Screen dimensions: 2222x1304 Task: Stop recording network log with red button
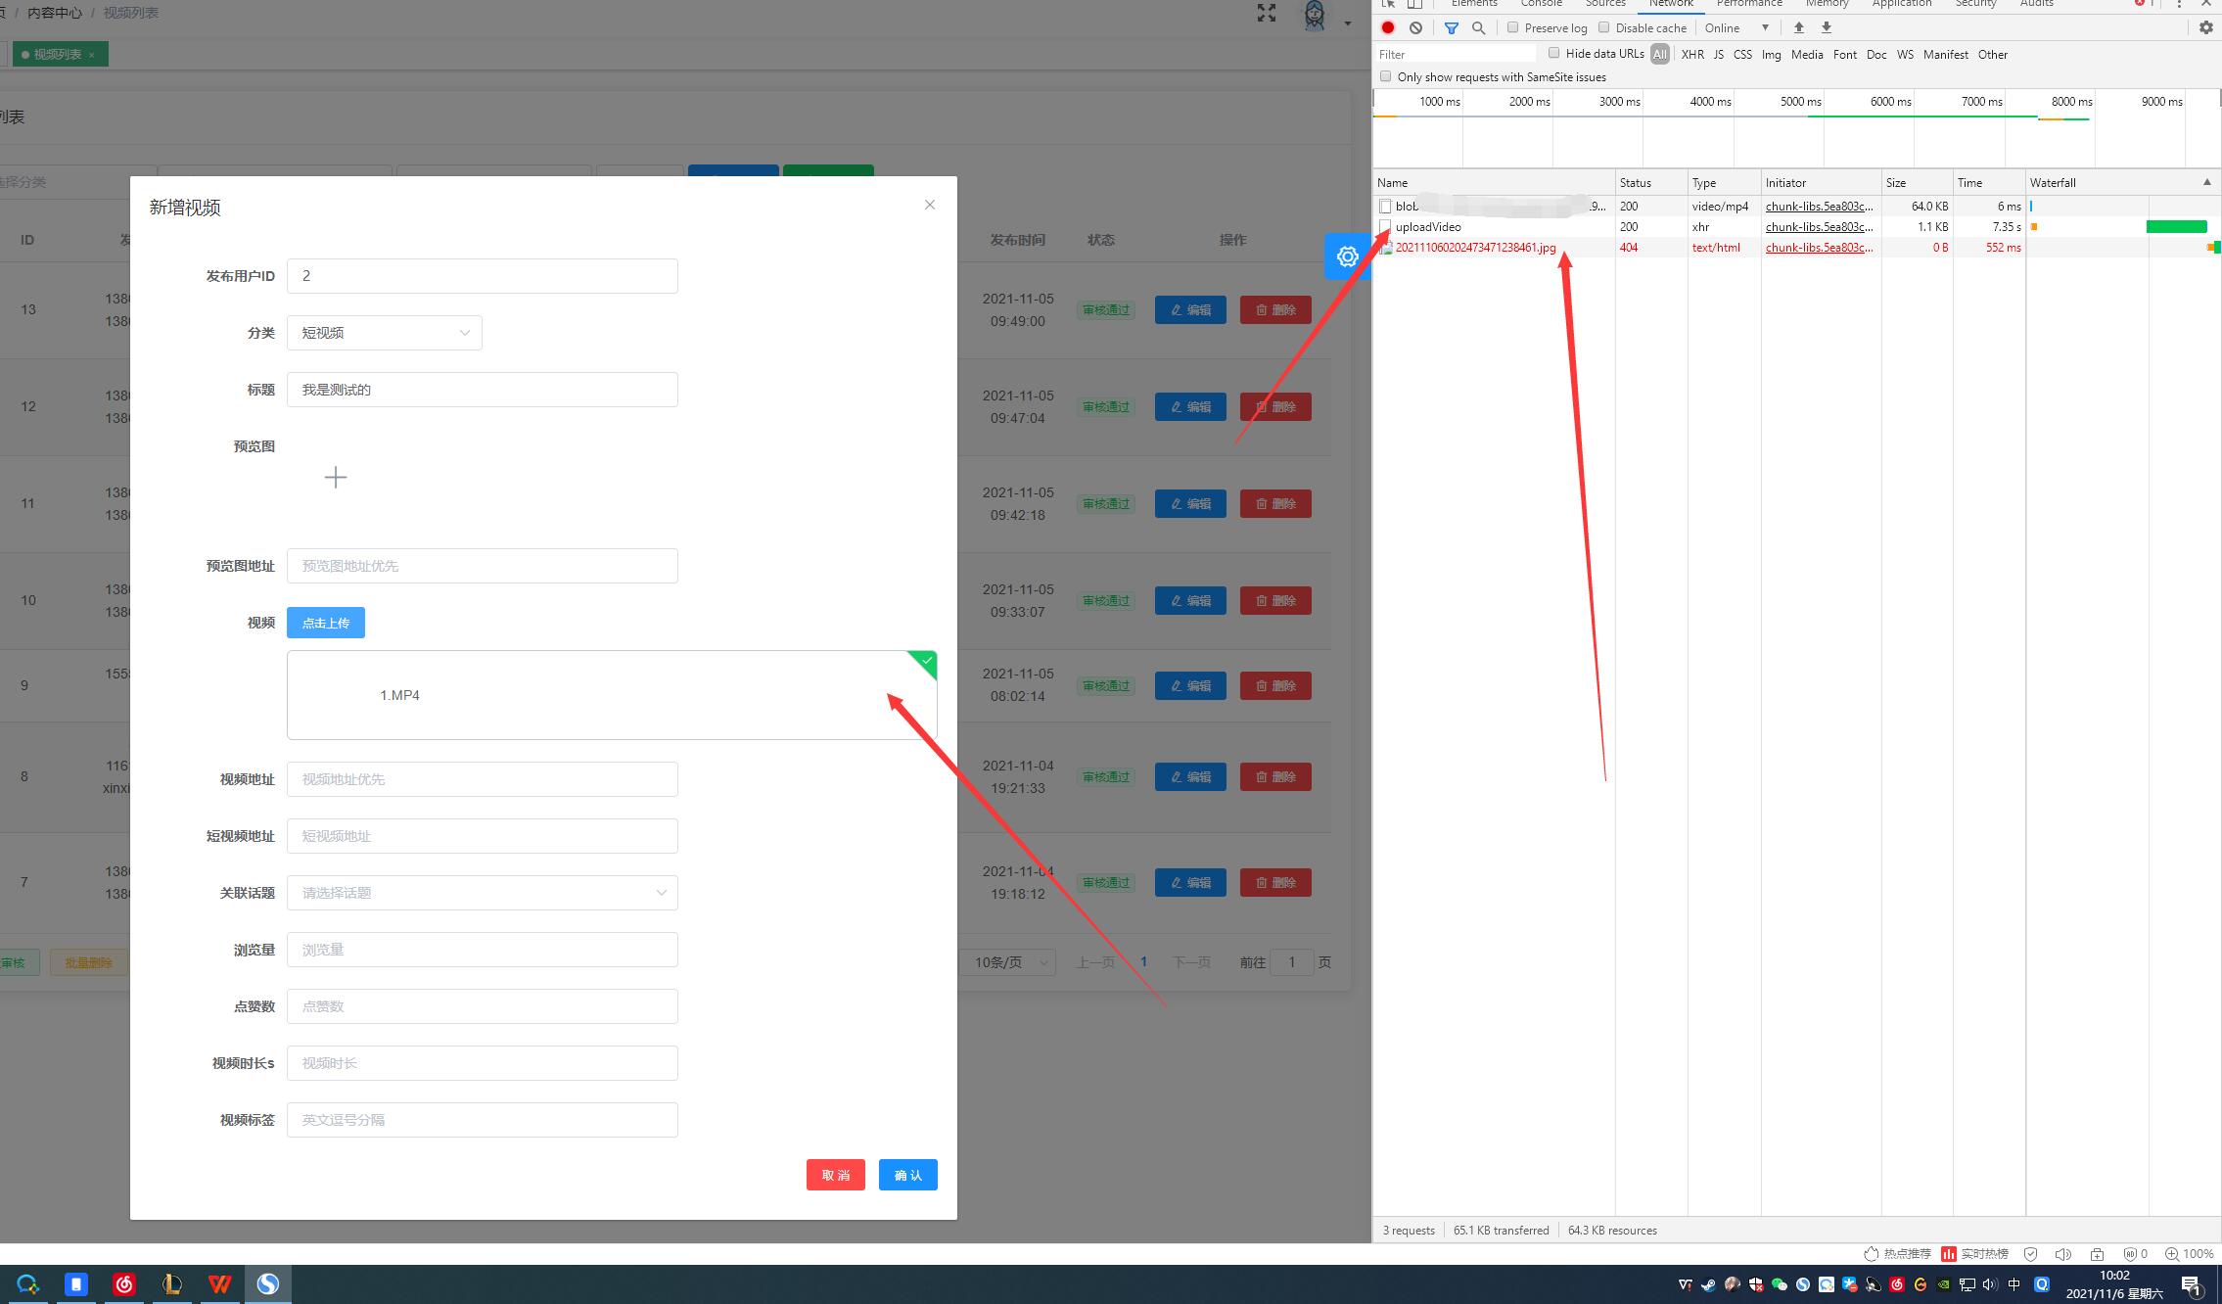[1387, 27]
